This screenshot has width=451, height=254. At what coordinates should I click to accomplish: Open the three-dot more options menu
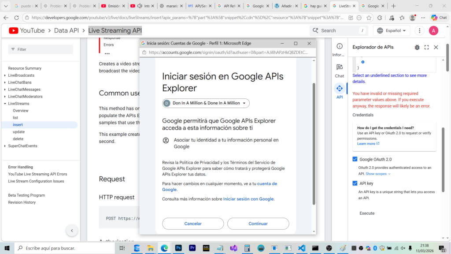tap(419, 31)
